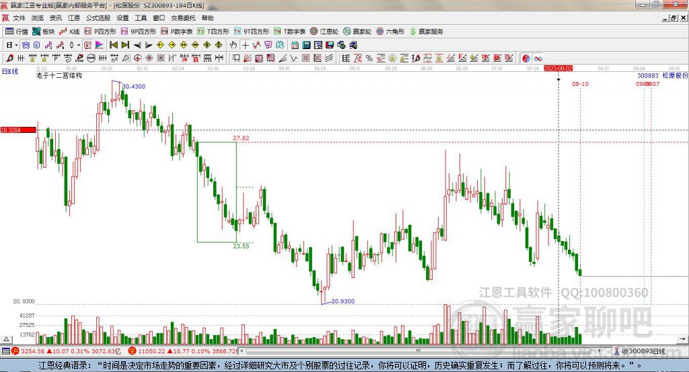Screen dimensions: 689x372
Task: Click the red pencil drawing tool
Action: (x=9, y=58)
